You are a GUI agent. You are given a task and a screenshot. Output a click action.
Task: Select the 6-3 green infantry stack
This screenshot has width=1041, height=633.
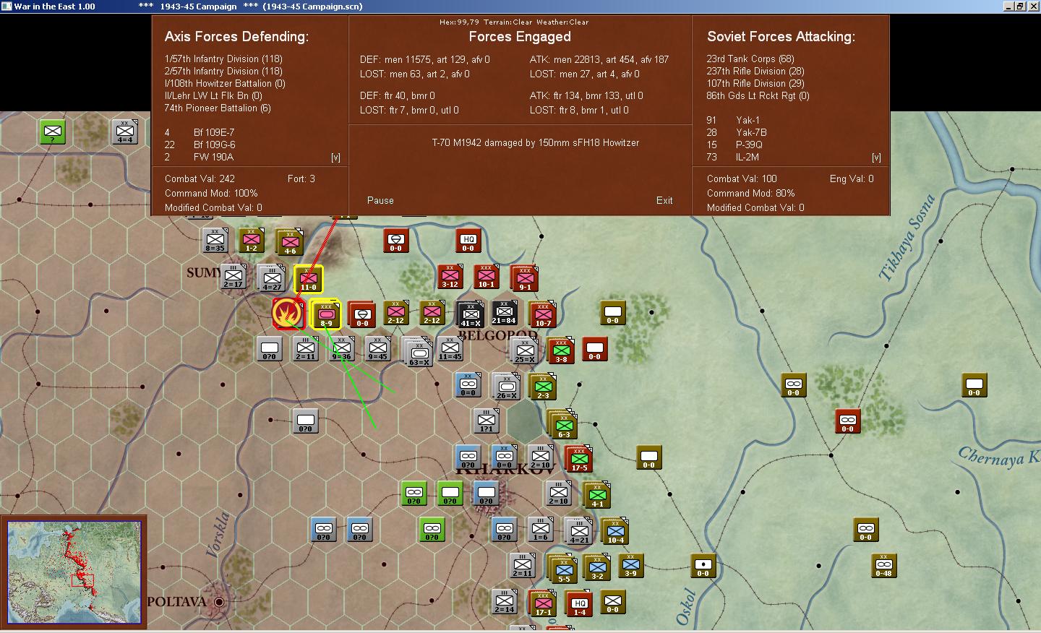pyautogui.click(x=562, y=424)
